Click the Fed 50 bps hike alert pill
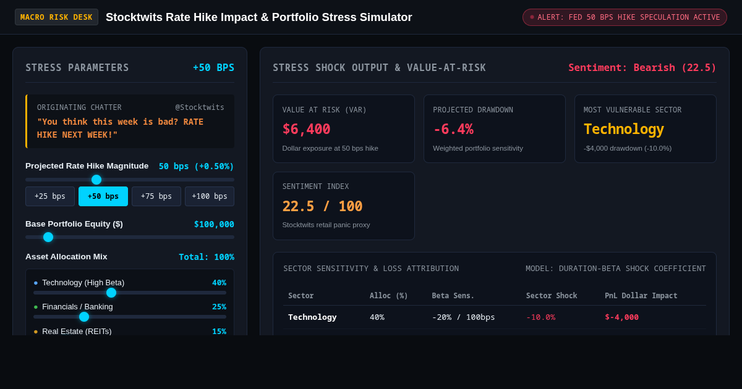The width and height of the screenshot is (742, 389). (625, 17)
